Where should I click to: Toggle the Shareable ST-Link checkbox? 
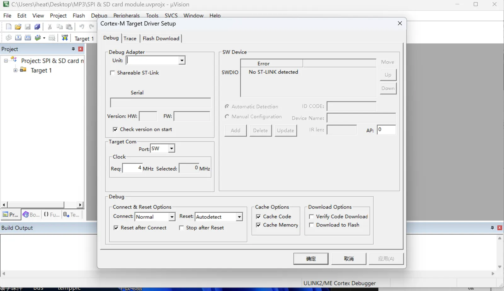click(x=112, y=73)
